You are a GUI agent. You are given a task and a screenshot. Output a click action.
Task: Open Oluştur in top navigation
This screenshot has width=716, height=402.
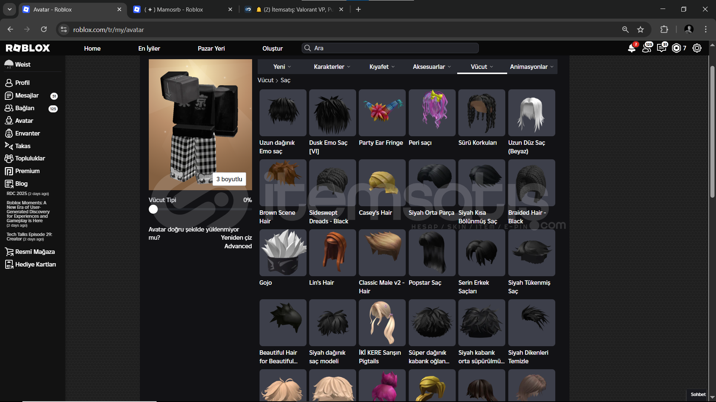click(x=273, y=48)
